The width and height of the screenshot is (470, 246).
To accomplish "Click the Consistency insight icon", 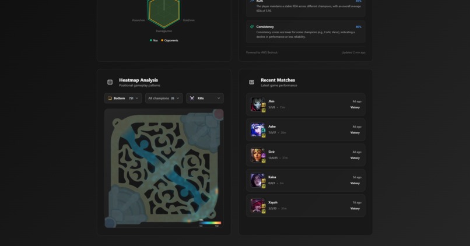I will click(x=252, y=27).
